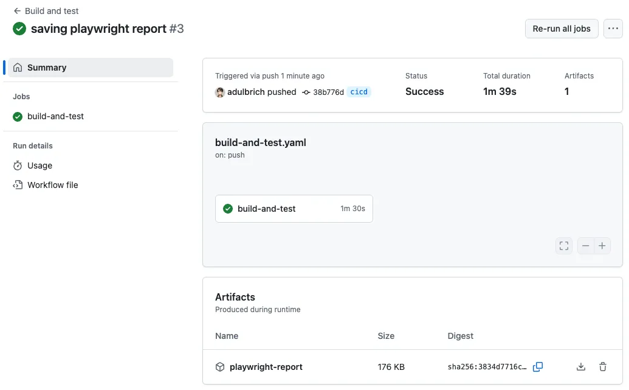629x390 pixels.
Task: Click the 176 KB size value
Action: (391, 367)
